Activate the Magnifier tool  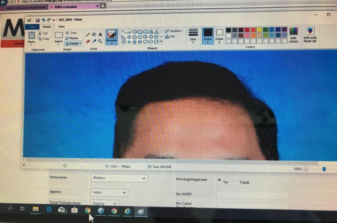100,41
